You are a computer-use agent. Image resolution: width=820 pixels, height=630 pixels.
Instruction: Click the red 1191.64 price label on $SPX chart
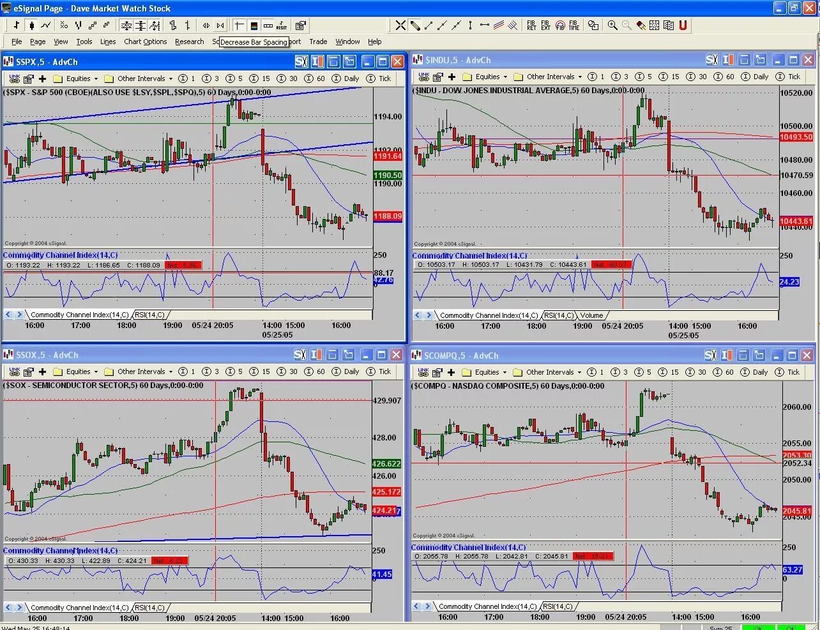point(388,156)
